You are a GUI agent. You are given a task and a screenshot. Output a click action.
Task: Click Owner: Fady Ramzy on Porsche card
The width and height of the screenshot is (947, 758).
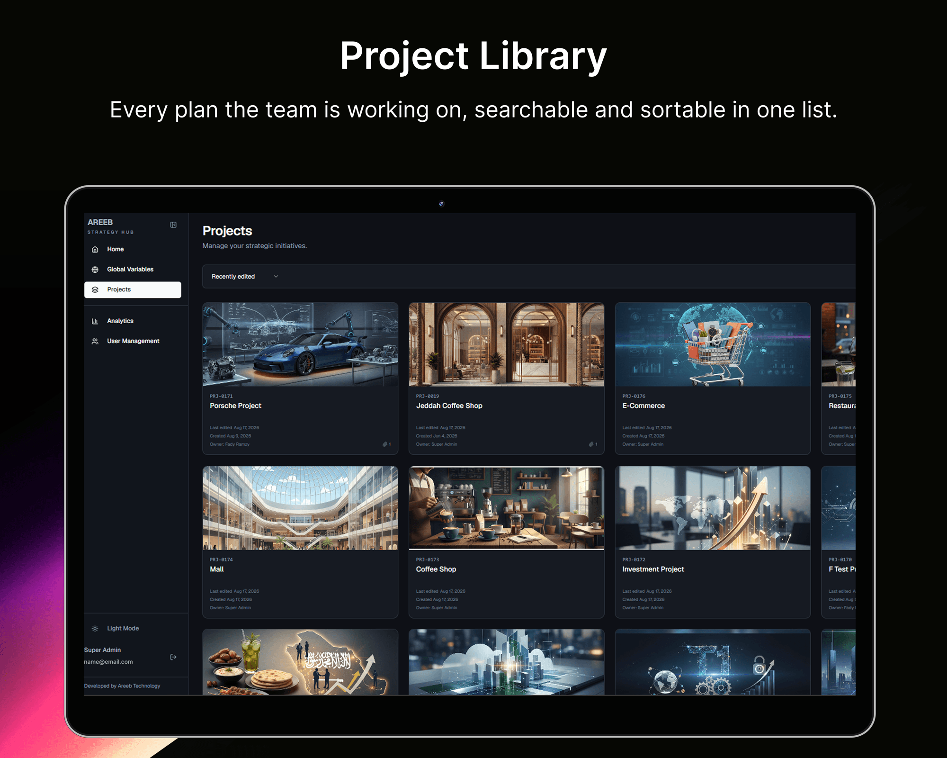[230, 444]
